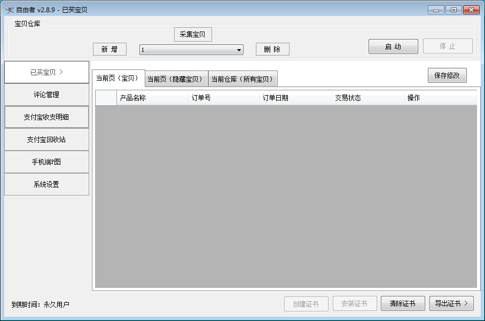Switch to the 当前页（隐藏宝贝） tab
Screen dimensions: 485x321
(176, 78)
